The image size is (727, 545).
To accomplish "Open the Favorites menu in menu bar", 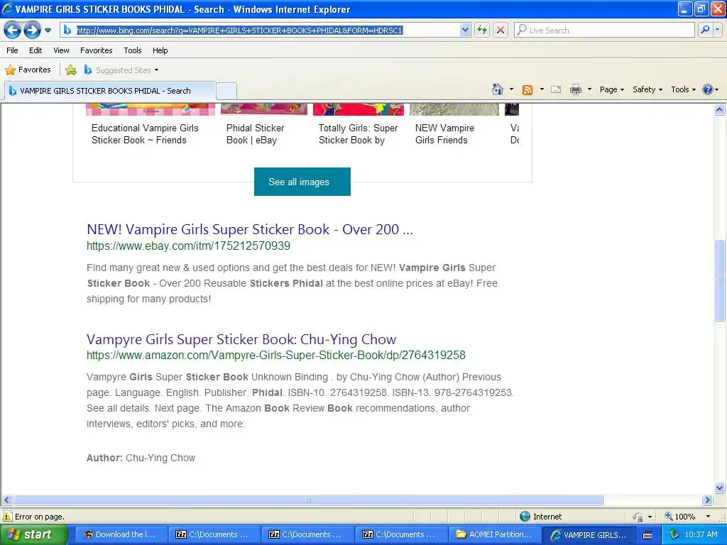I will click(97, 50).
